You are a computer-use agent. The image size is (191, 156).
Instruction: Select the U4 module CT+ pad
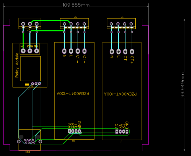[132, 52]
